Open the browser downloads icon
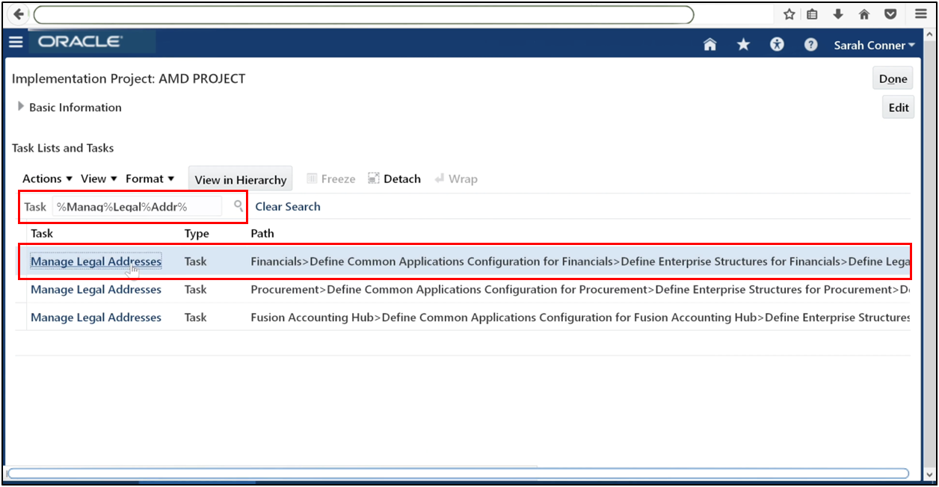Viewport: 939px width, 487px height. (x=839, y=13)
